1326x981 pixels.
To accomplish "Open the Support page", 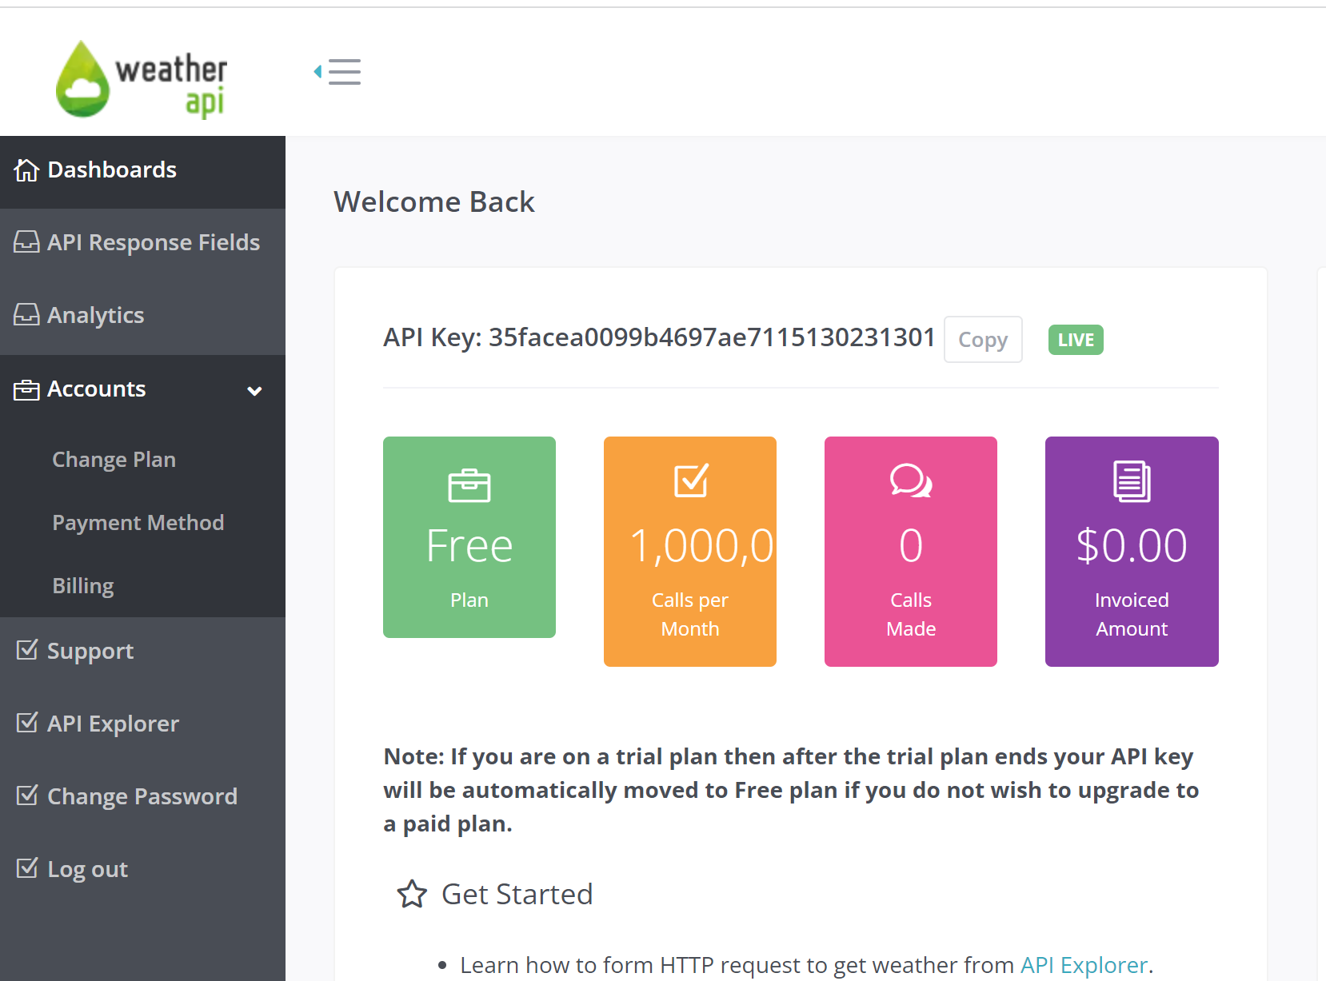I will point(90,651).
